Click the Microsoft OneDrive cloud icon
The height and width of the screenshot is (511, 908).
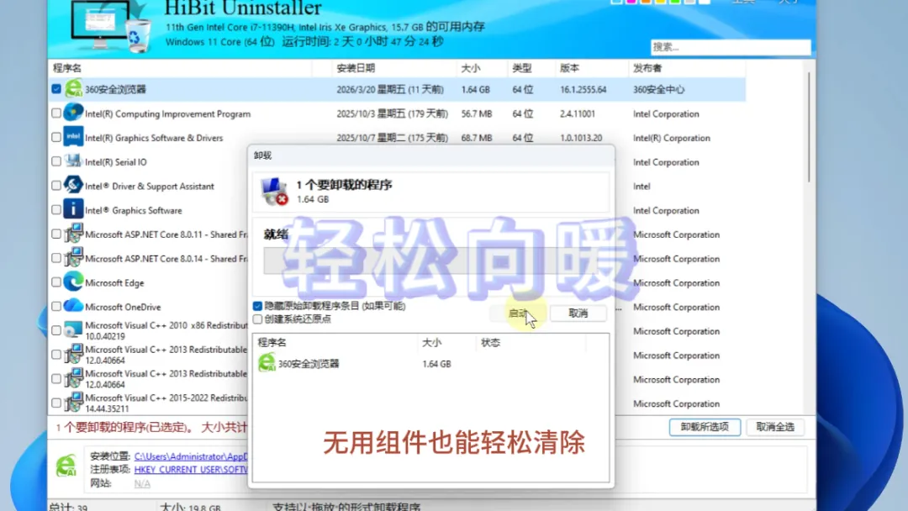click(73, 306)
